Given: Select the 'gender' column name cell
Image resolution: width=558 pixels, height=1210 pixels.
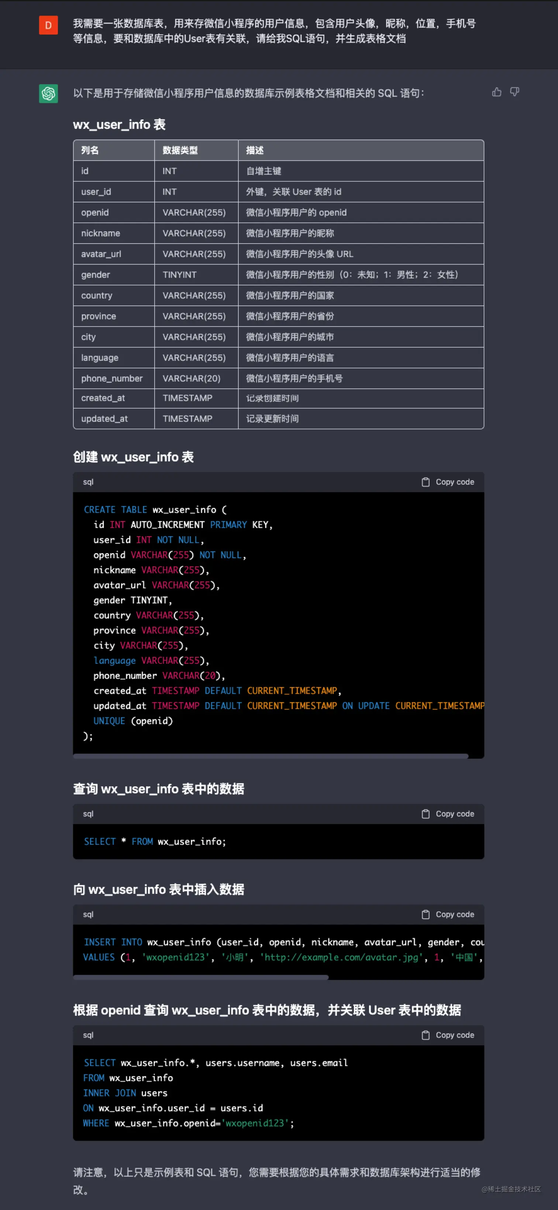Looking at the screenshot, I should [114, 274].
